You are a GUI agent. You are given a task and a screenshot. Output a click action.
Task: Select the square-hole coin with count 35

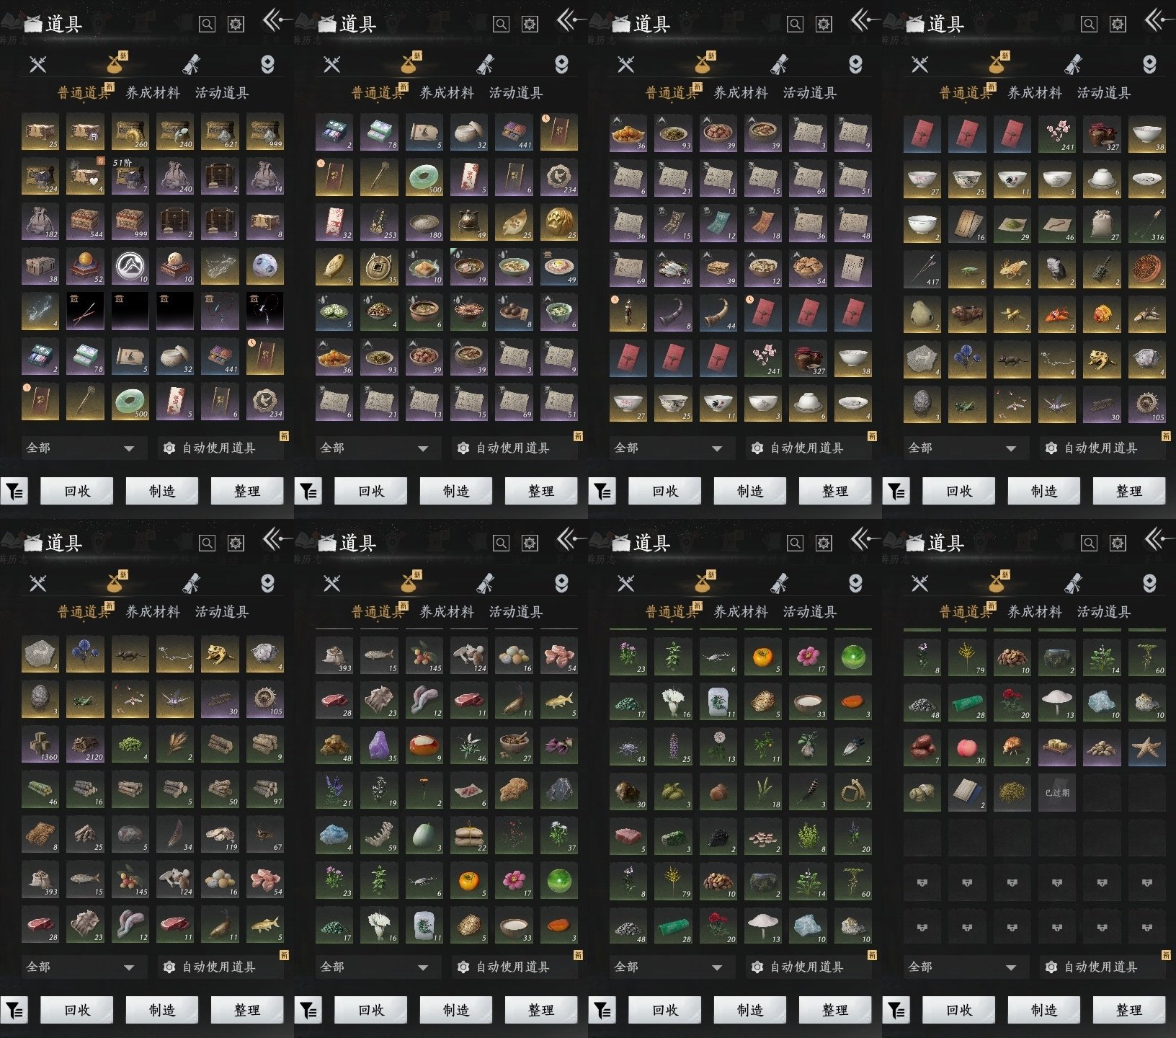pos(380,267)
